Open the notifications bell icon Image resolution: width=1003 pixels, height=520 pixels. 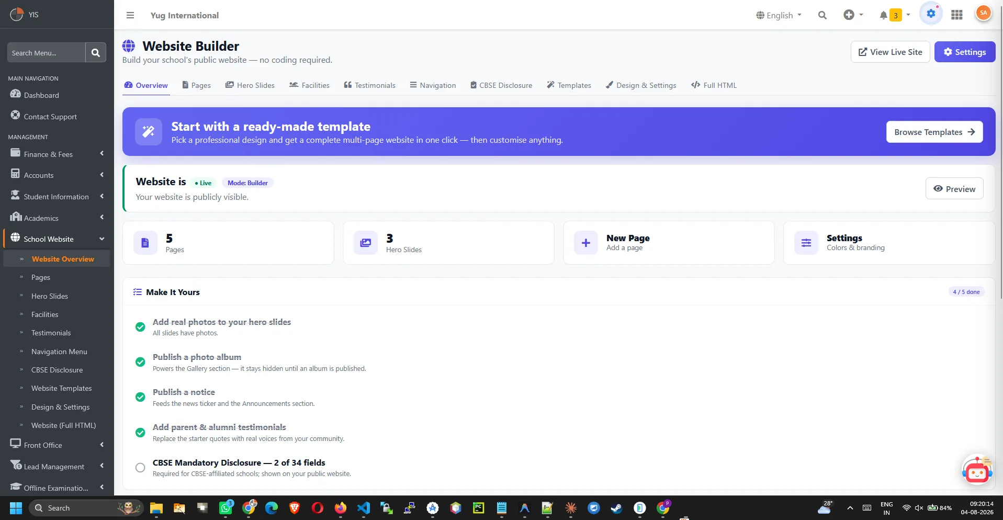coord(883,15)
